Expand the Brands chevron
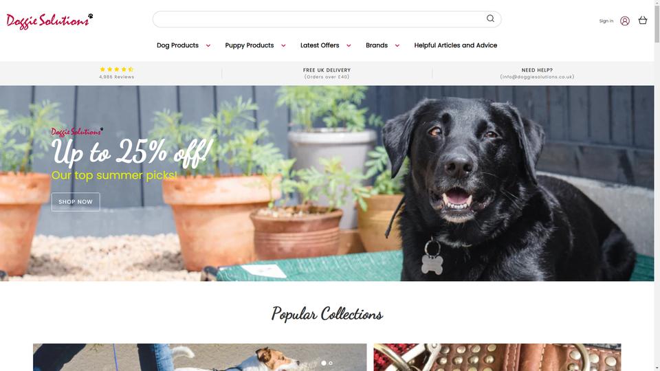The image size is (660, 371). click(397, 45)
